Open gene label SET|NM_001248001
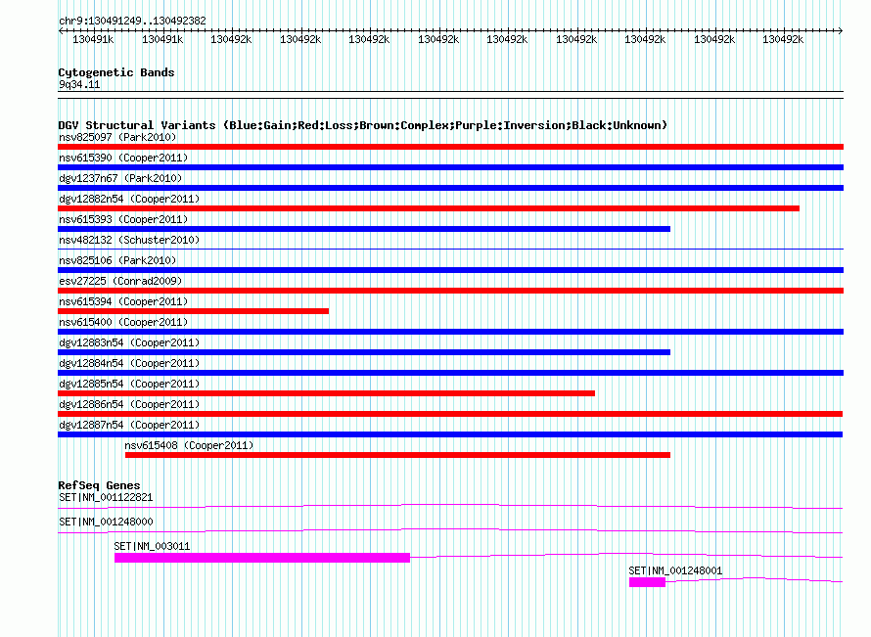The image size is (871, 637). point(675,570)
